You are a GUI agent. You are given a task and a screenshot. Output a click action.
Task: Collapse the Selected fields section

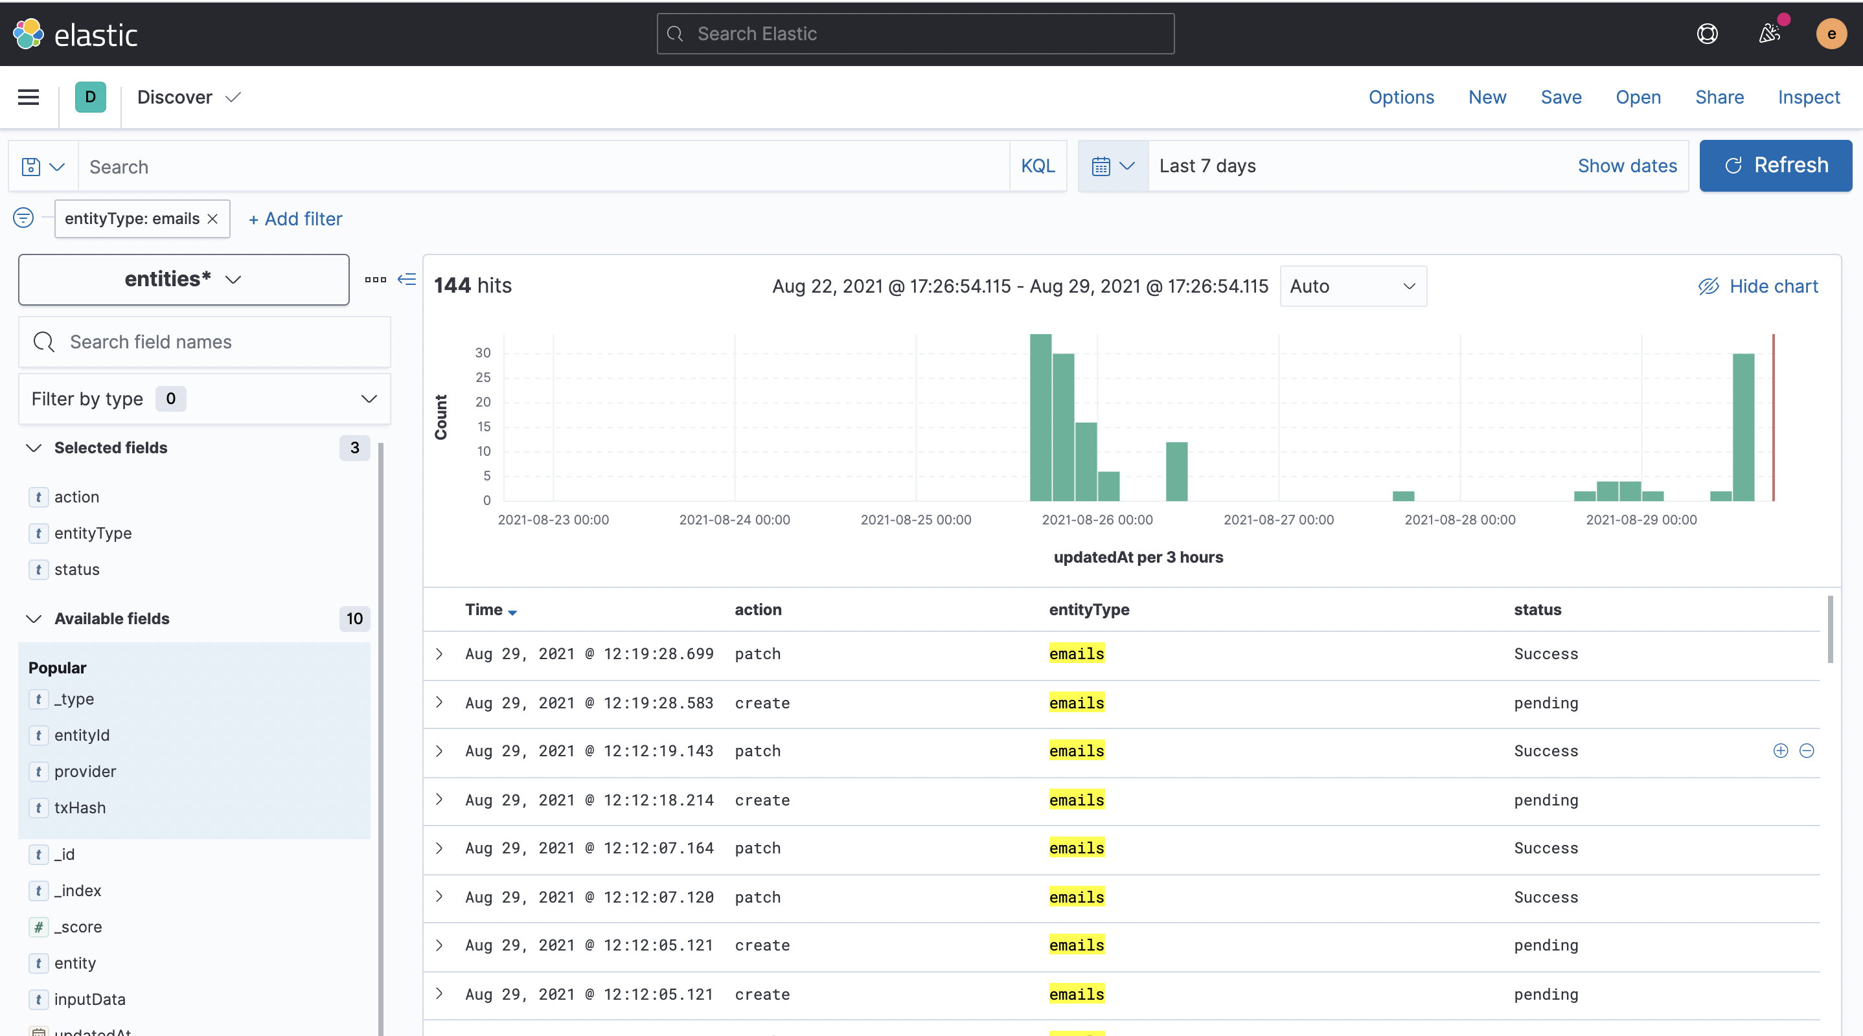pos(34,448)
